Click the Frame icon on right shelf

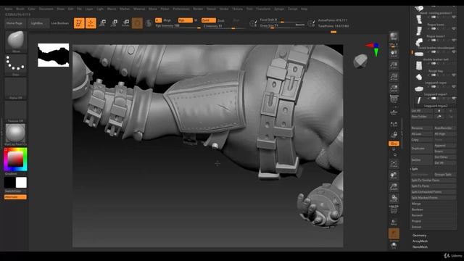coord(394,165)
